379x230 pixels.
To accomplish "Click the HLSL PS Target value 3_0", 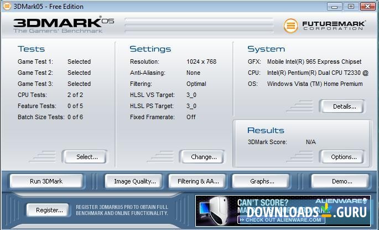I will [x=191, y=106].
